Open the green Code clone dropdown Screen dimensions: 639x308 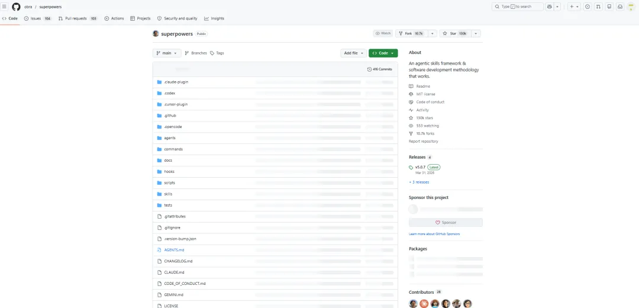click(x=383, y=53)
